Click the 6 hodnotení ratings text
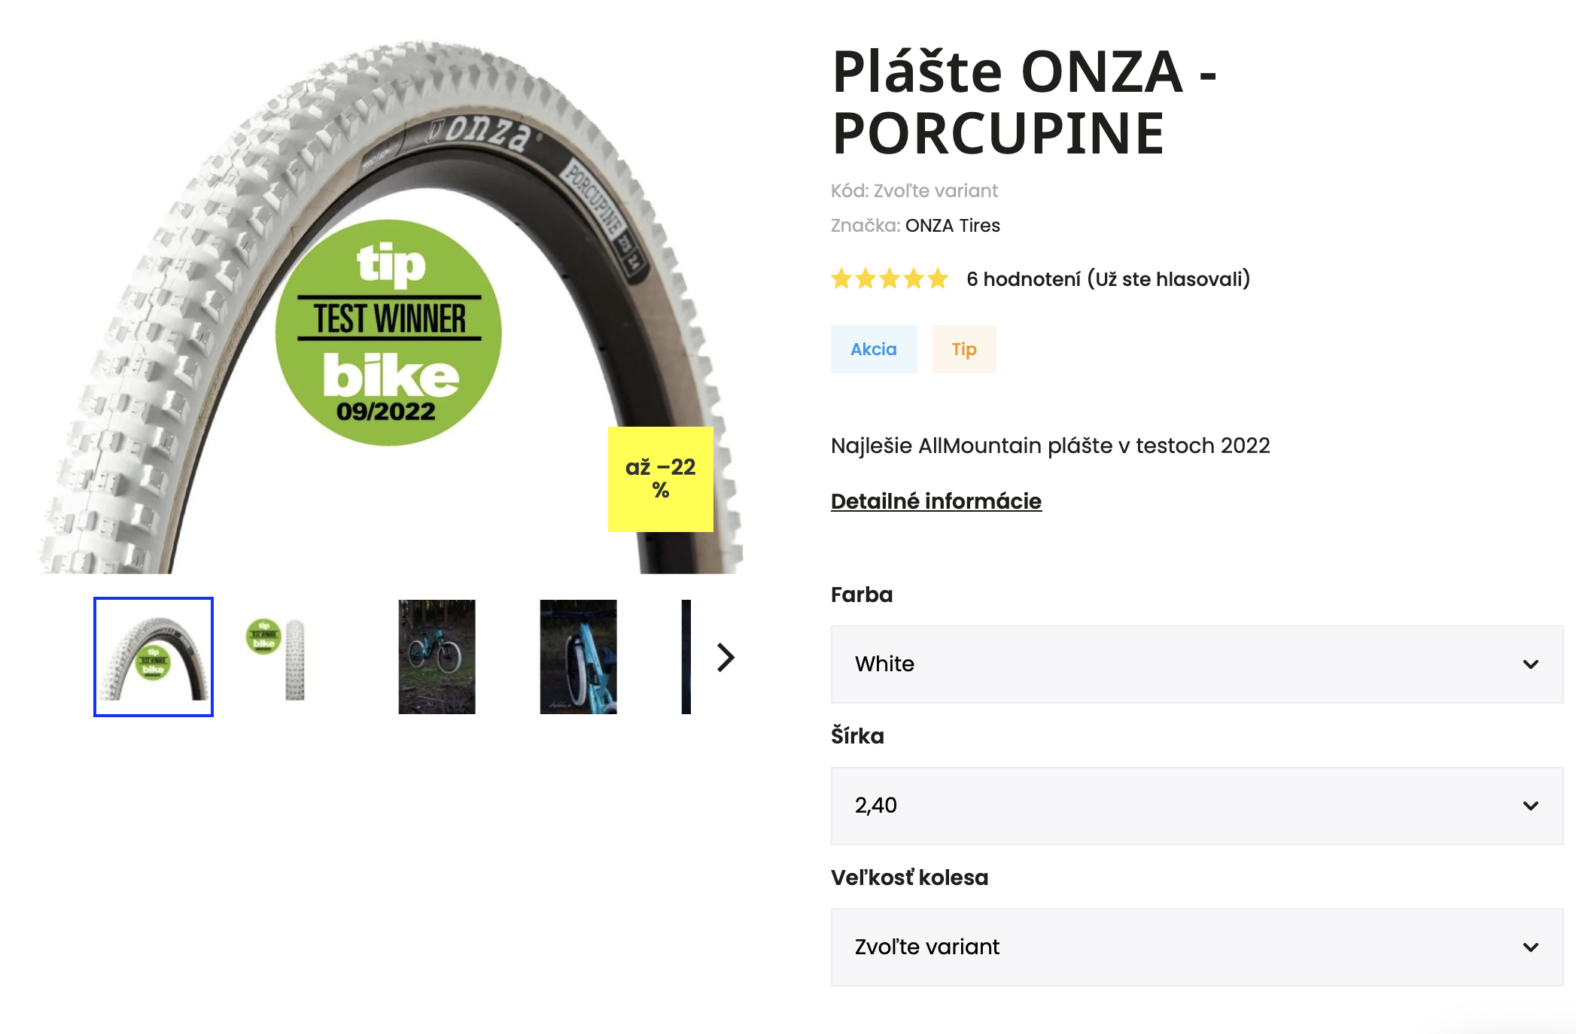This screenshot has height=1034, width=1576. point(1024,279)
